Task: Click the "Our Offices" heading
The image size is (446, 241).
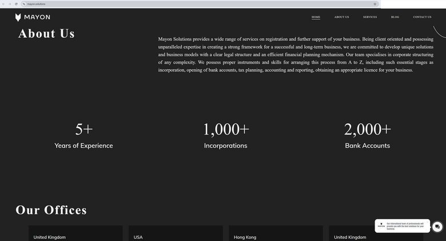Action: coord(51,210)
